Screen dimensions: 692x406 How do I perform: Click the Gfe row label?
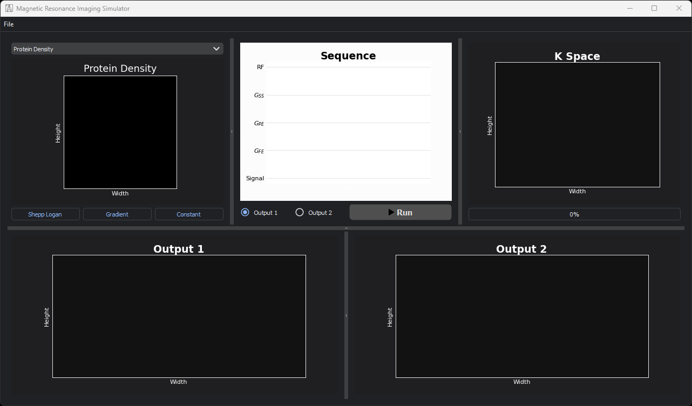coord(259,151)
